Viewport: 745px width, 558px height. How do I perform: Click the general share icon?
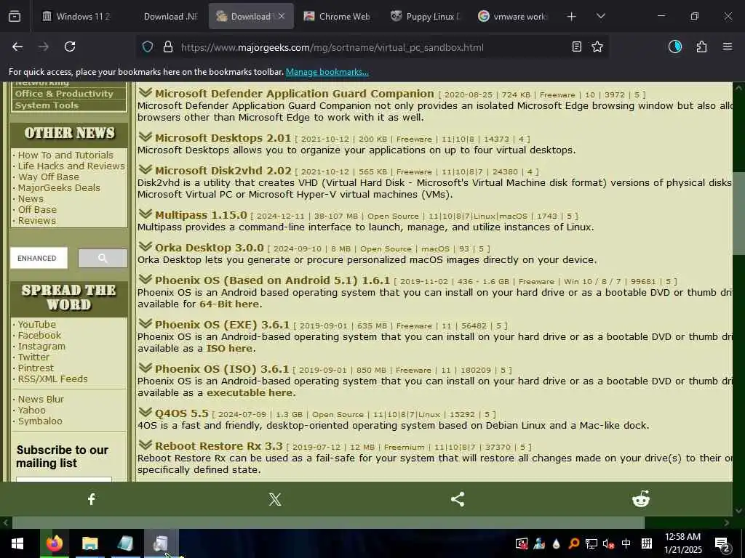pos(458,498)
